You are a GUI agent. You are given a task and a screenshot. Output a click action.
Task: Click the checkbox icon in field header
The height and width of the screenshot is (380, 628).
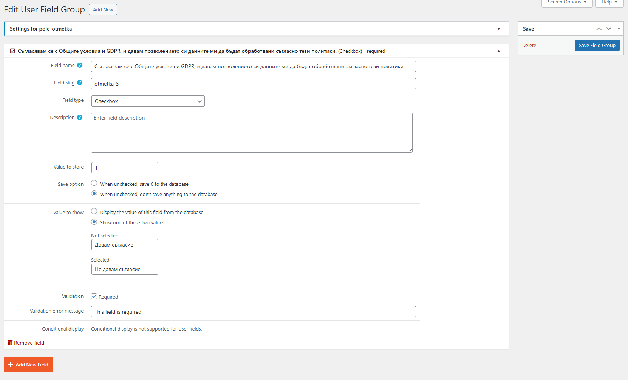12,51
